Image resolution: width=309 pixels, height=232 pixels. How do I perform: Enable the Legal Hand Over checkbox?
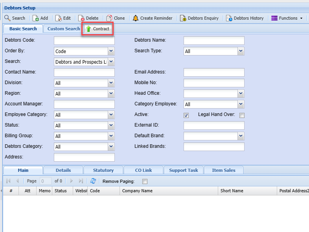pos(242,115)
